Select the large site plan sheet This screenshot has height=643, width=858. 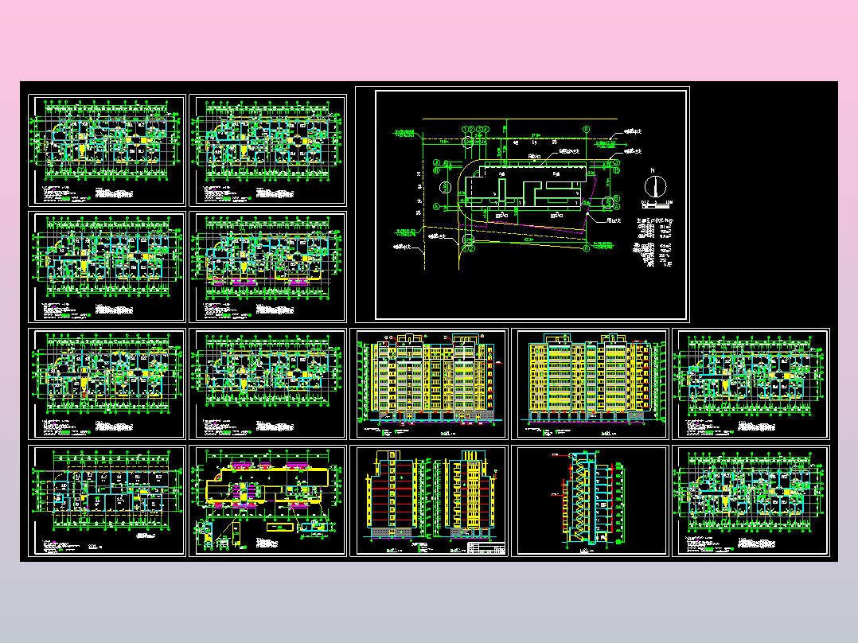[522, 204]
